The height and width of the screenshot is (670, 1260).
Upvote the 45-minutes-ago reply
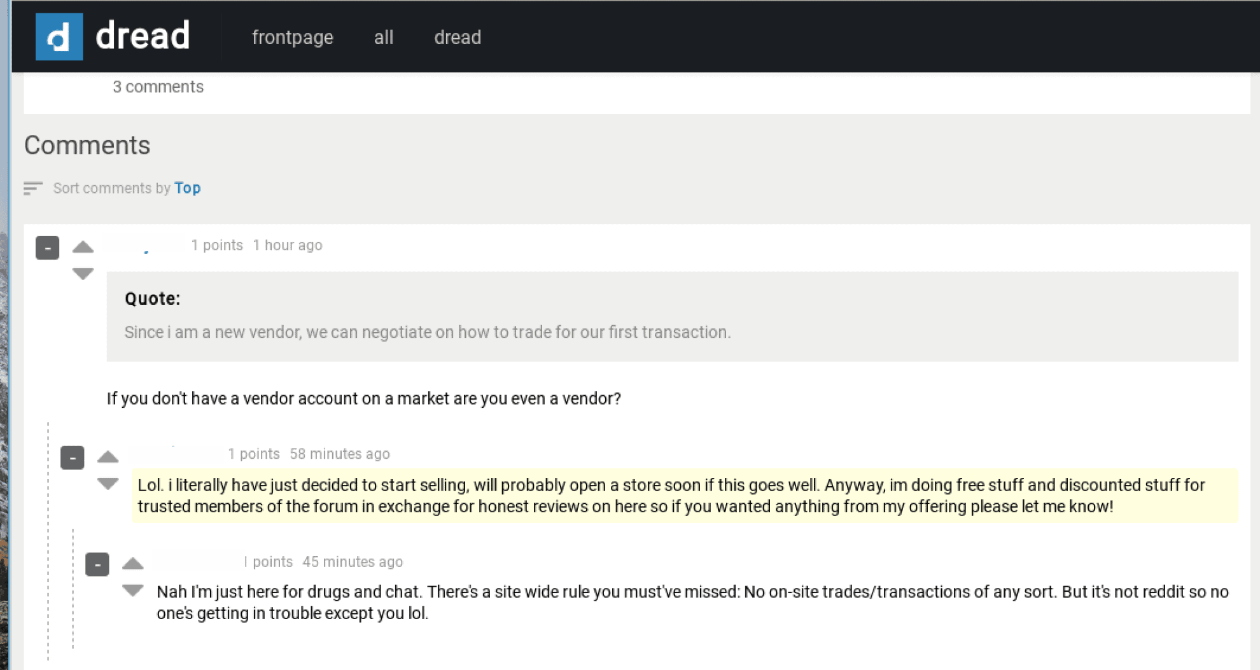point(133,564)
